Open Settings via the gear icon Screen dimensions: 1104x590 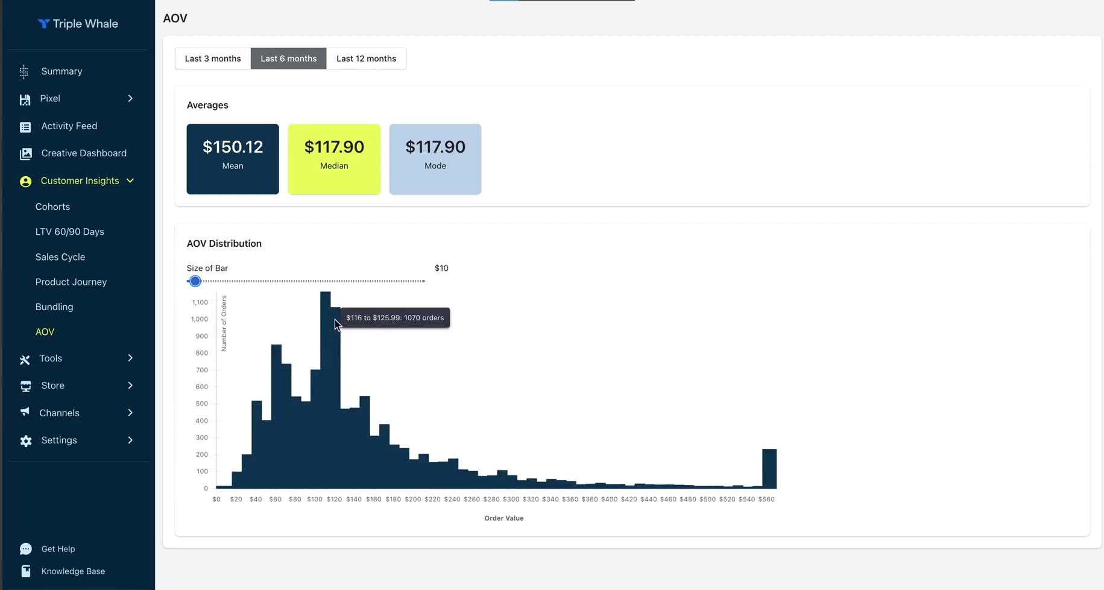25,440
